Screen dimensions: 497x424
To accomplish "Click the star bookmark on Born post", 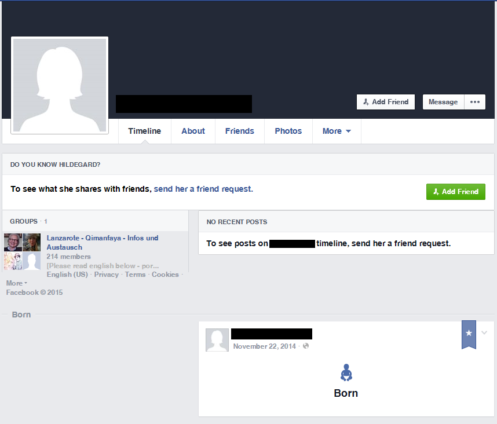I will coord(469,334).
